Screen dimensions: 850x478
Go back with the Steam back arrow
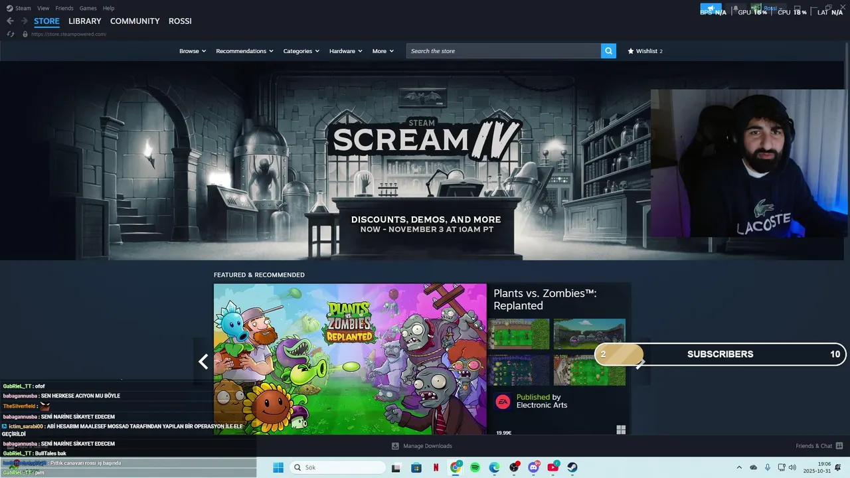[10, 21]
